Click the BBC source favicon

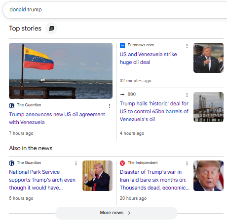pyautogui.click(x=122, y=95)
